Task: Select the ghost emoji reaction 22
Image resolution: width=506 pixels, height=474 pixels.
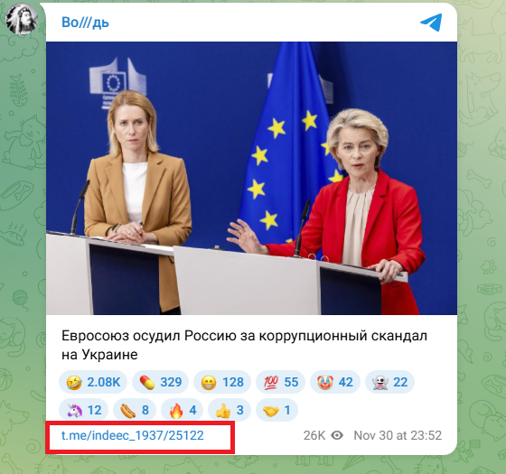Action: tap(389, 382)
